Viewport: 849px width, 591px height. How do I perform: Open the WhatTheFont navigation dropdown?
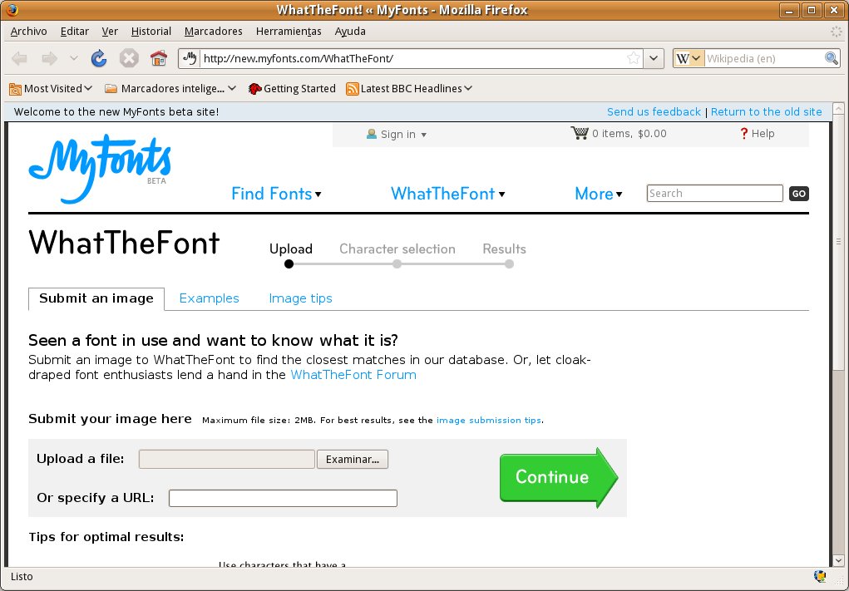click(447, 194)
